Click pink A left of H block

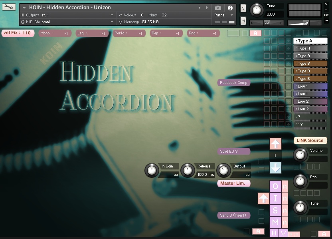(258, 231)
